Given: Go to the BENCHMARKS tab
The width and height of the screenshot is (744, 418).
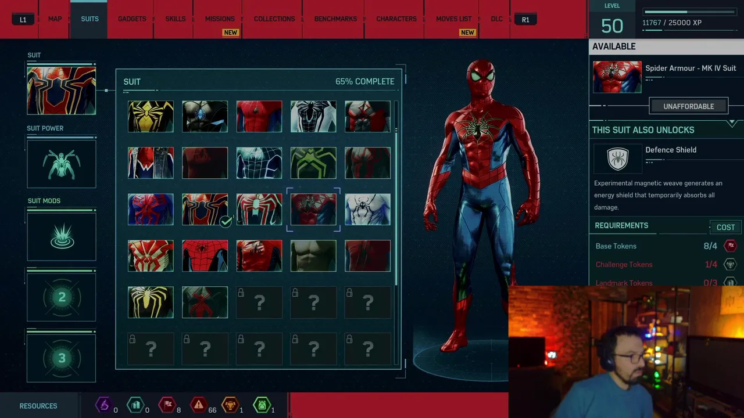Looking at the screenshot, I should point(335,19).
